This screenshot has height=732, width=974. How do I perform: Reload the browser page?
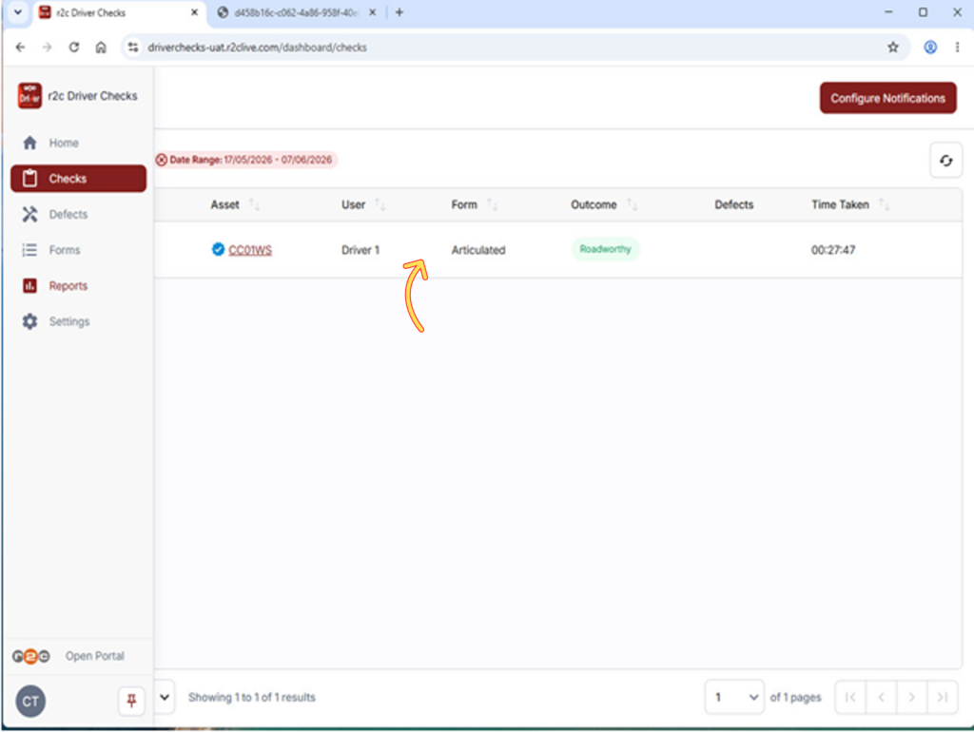click(74, 48)
